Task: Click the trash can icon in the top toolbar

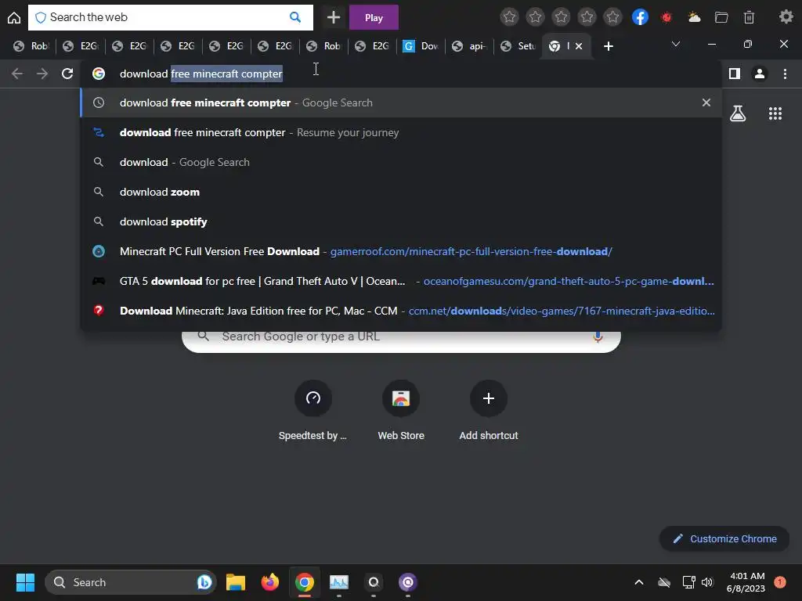Action: tap(749, 17)
